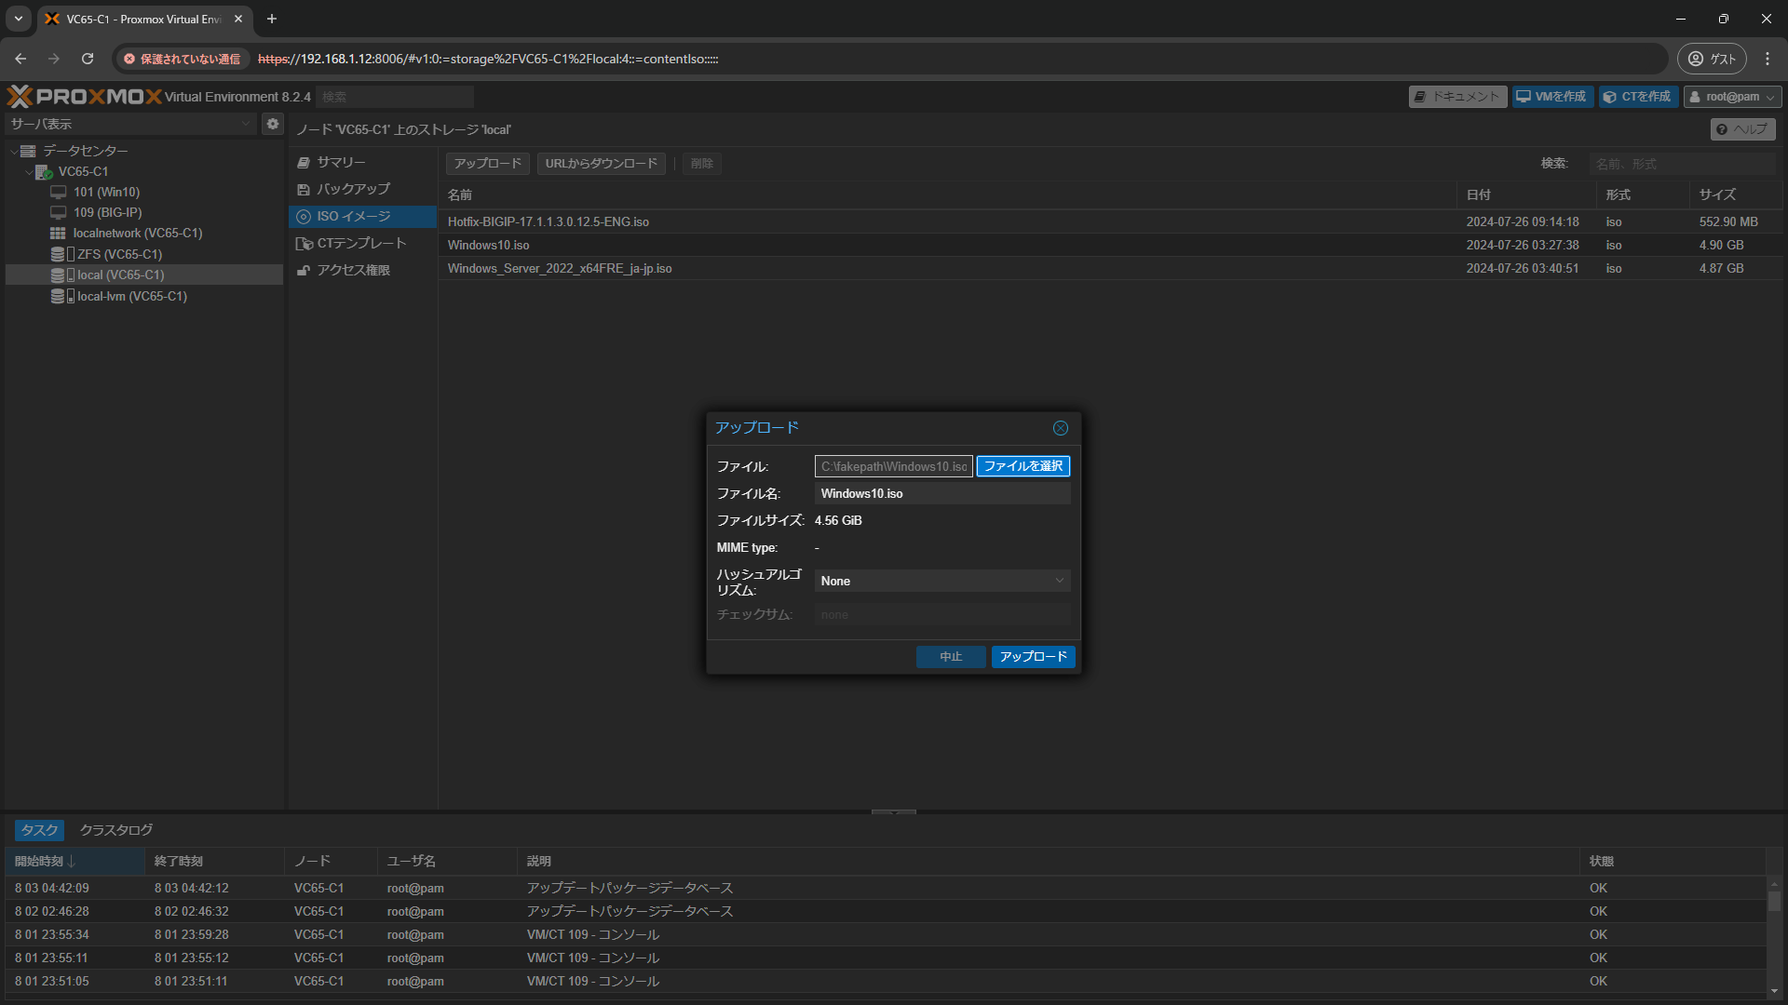This screenshot has width=1788, height=1005.
Task: Sort by Date column header
Action: pyautogui.click(x=1526, y=194)
